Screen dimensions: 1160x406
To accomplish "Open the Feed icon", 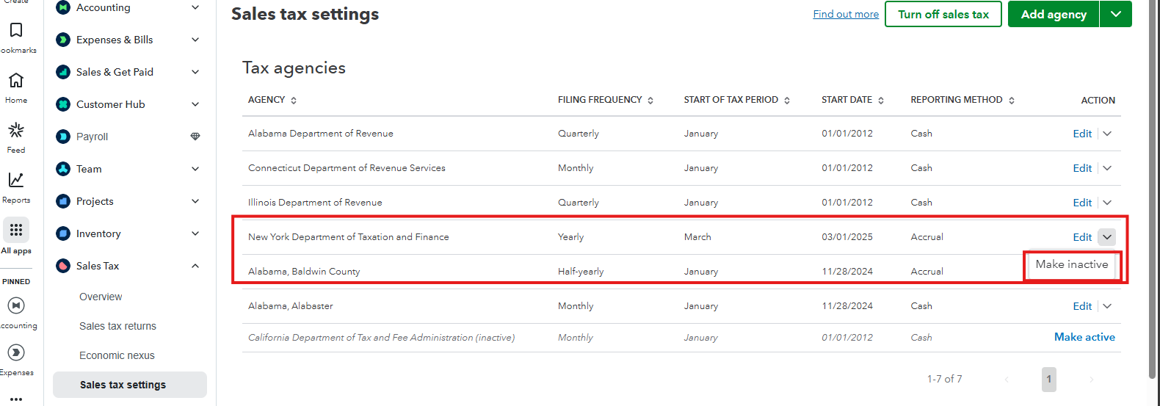I will [x=16, y=131].
